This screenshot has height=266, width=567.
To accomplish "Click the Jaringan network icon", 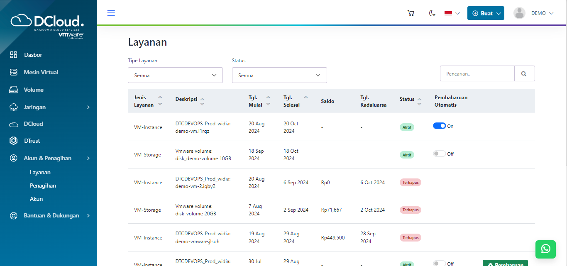I will pos(13,107).
